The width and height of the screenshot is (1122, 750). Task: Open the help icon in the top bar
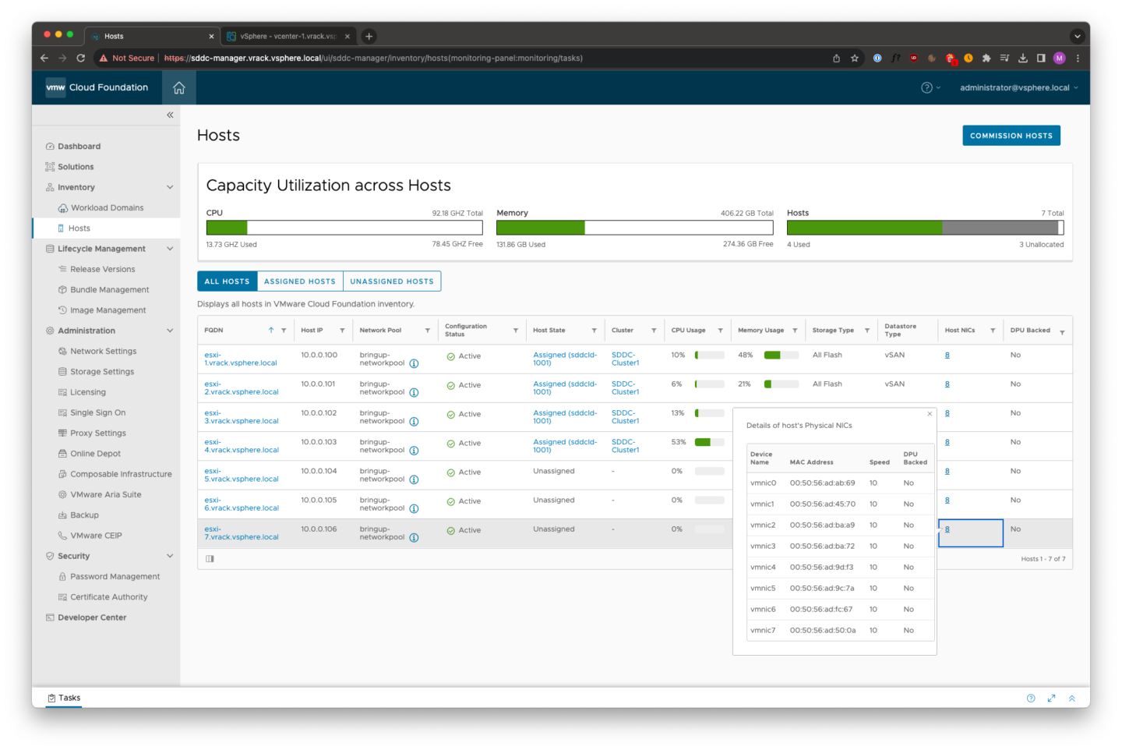click(x=927, y=87)
